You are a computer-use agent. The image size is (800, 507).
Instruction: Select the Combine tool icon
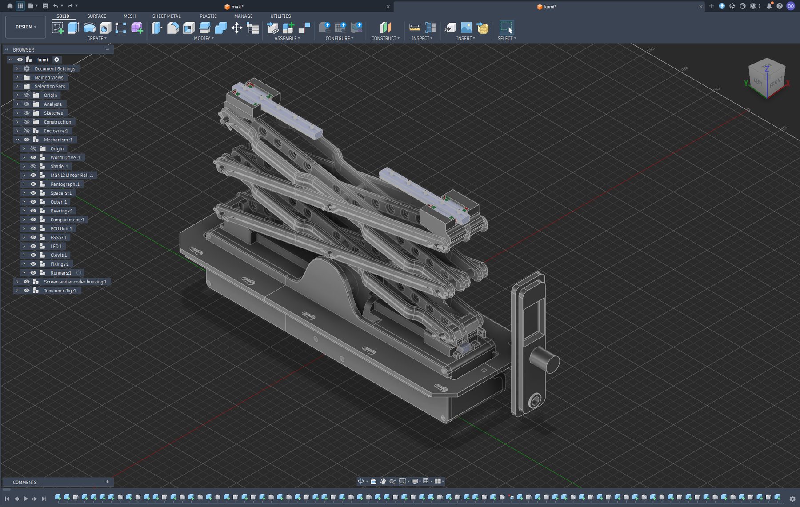pyautogui.click(x=221, y=28)
